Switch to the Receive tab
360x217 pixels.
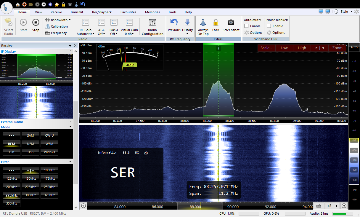point(56,12)
